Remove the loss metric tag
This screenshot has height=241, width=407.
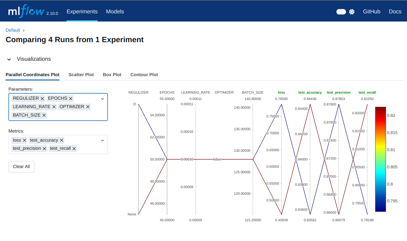pos(24,140)
